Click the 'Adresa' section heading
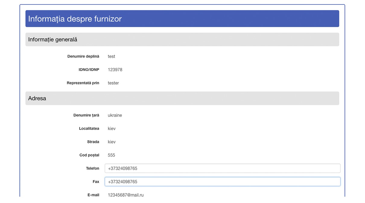Viewport: 365px width, 203px height. coord(182,98)
